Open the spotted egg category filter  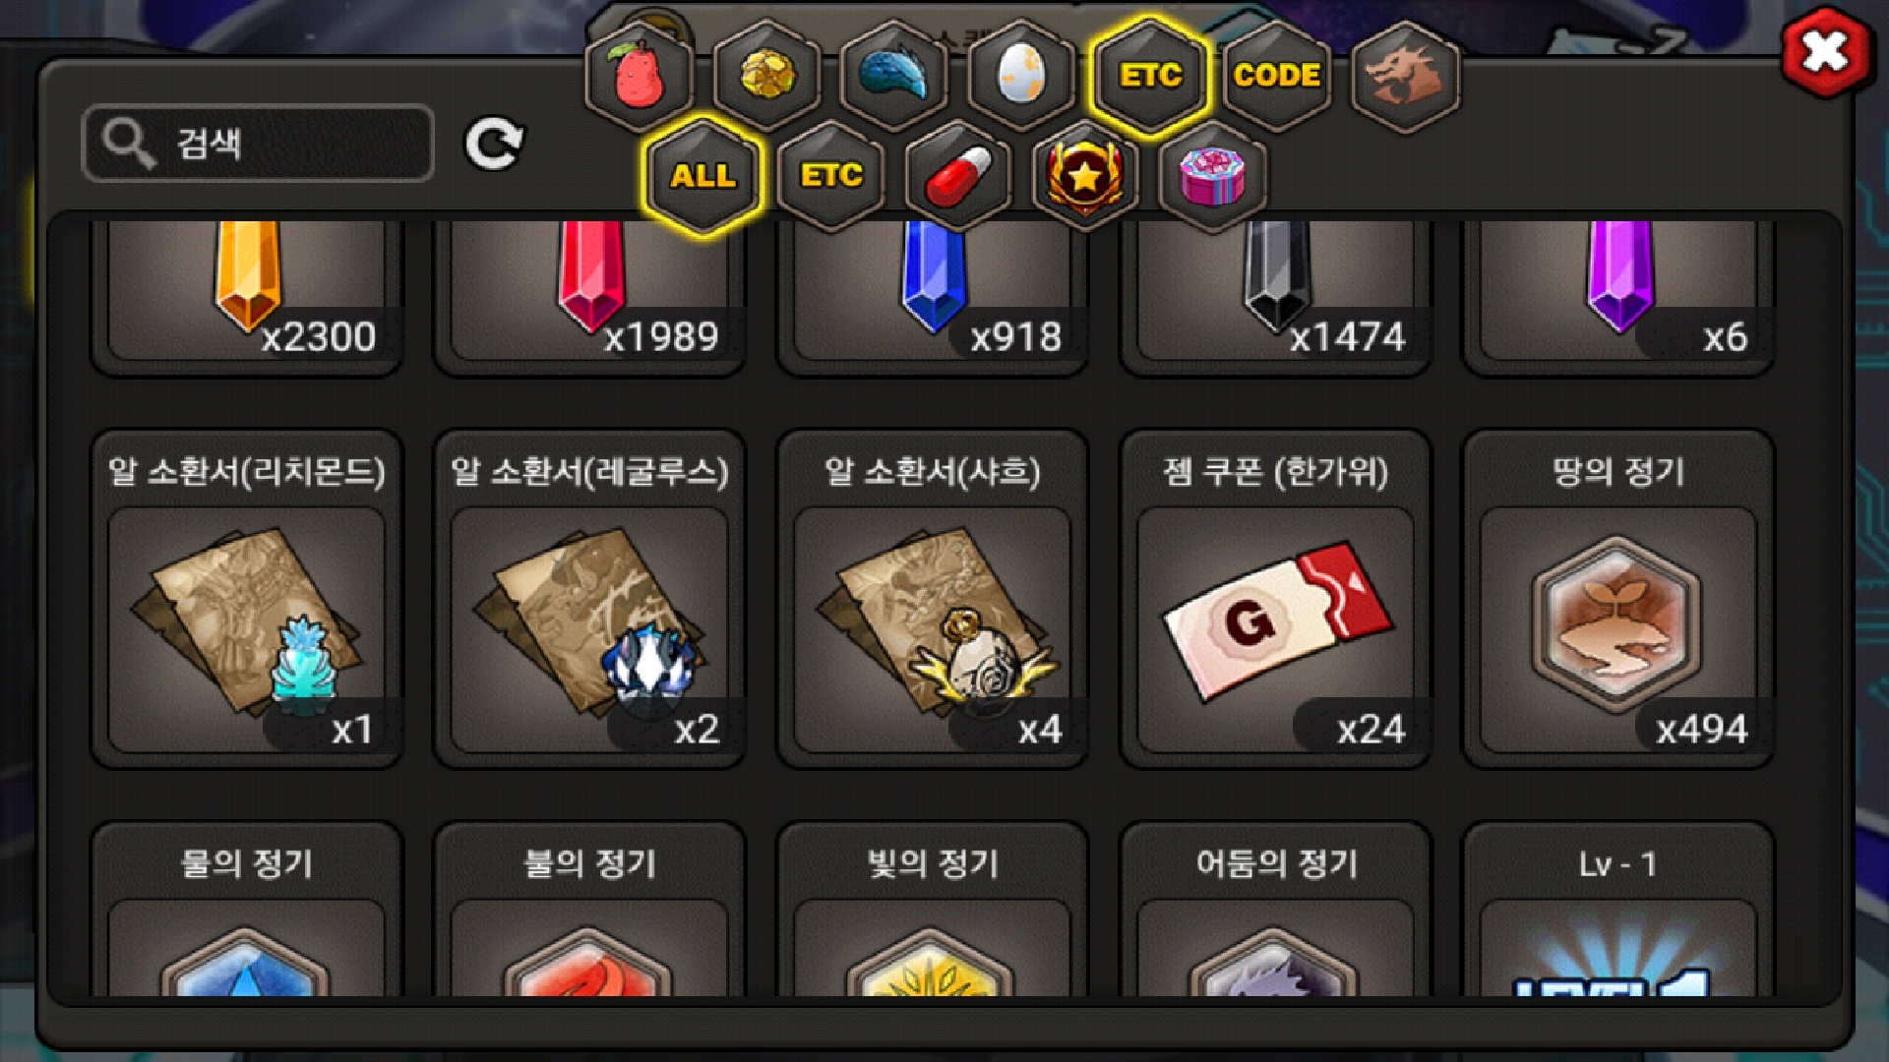point(1021,75)
